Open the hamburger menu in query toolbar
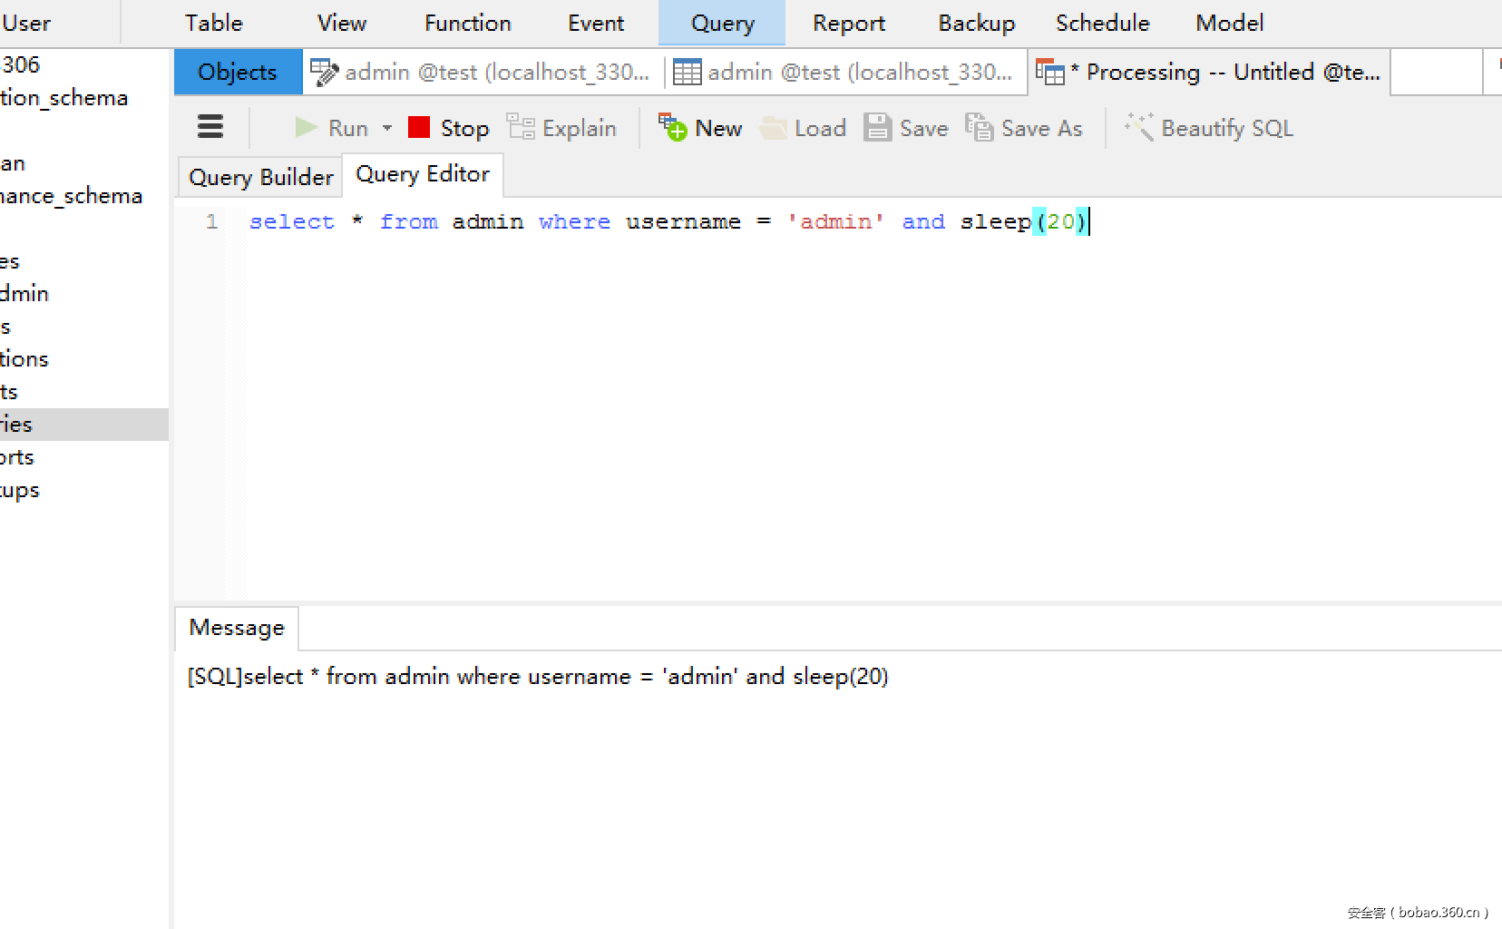The height and width of the screenshot is (929, 1502). point(210,127)
